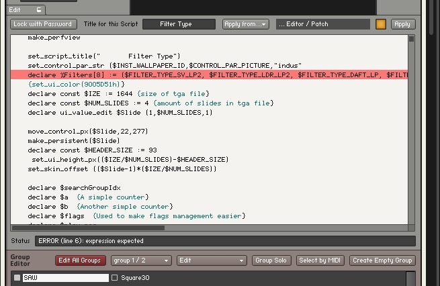Screen dimensions: 440x286
Task: Click the declare $a simple counter line
Action: (88, 197)
